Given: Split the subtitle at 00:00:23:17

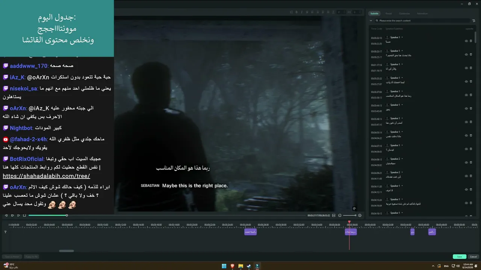Looking at the screenshot, I should 466,54.
